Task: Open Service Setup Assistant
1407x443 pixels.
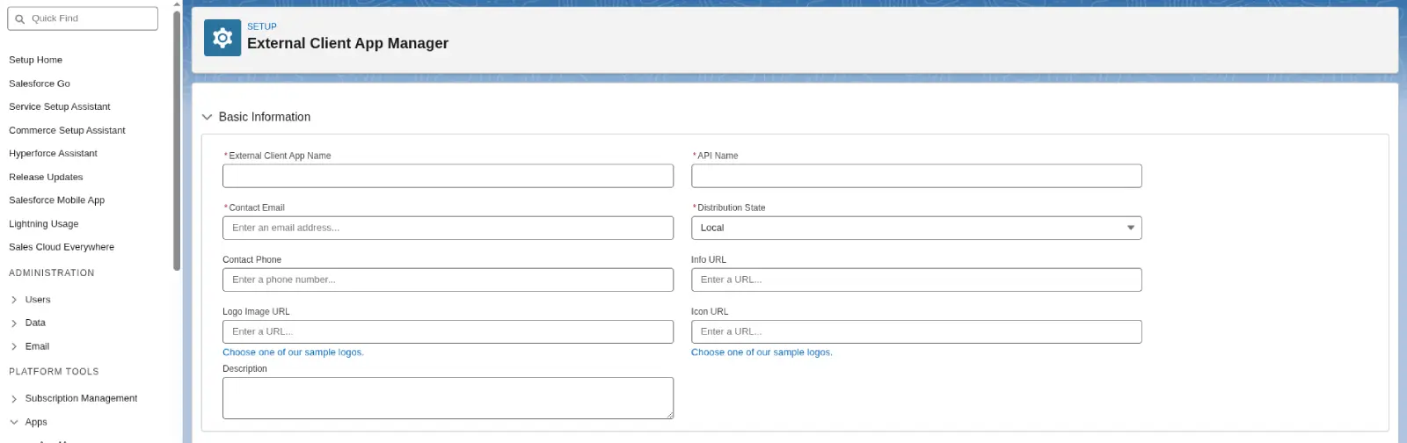Action: (60, 106)
